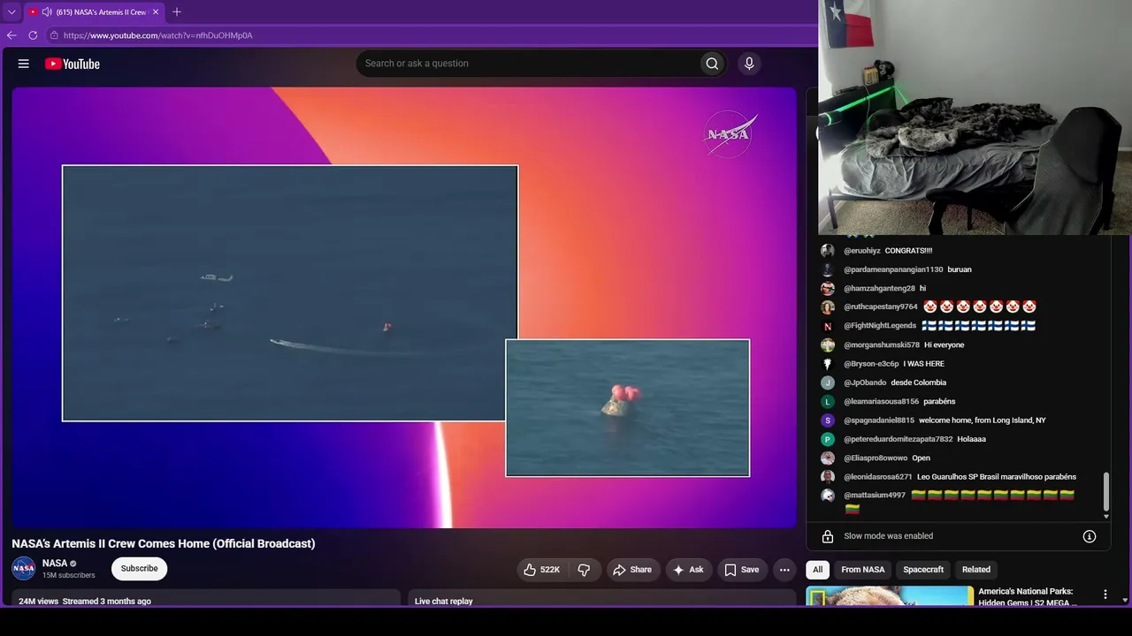
Task: Click chat user @JpObando
Action: 865,382
